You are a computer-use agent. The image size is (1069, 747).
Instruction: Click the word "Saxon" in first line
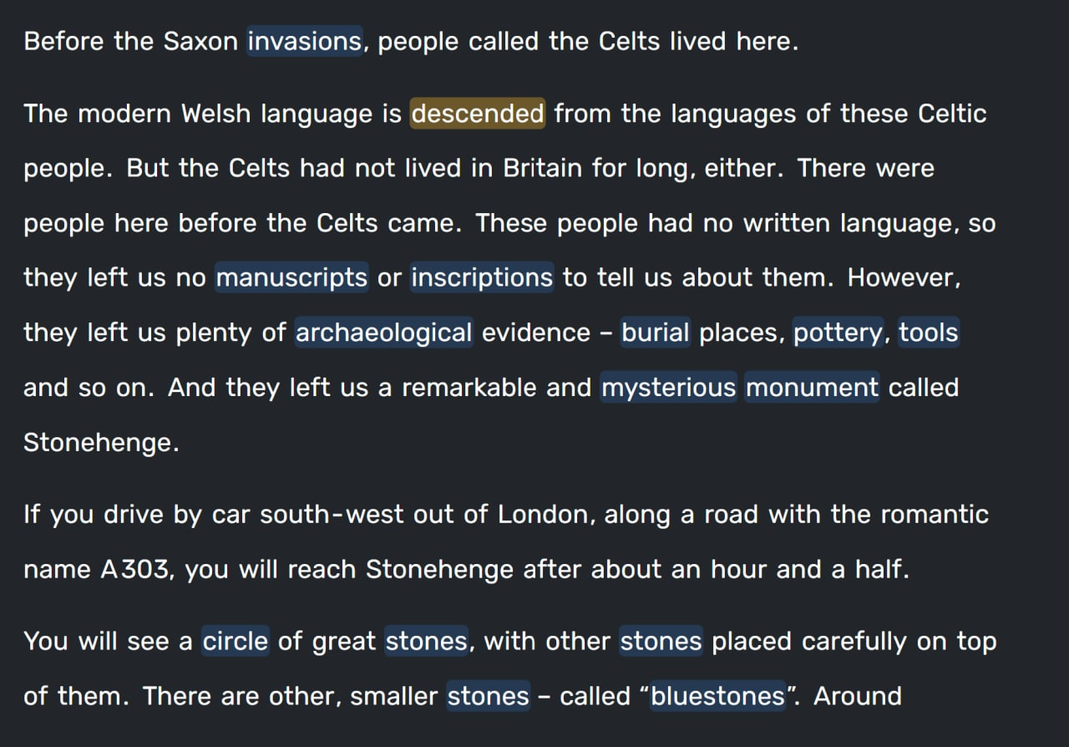[x=200, y=42]
